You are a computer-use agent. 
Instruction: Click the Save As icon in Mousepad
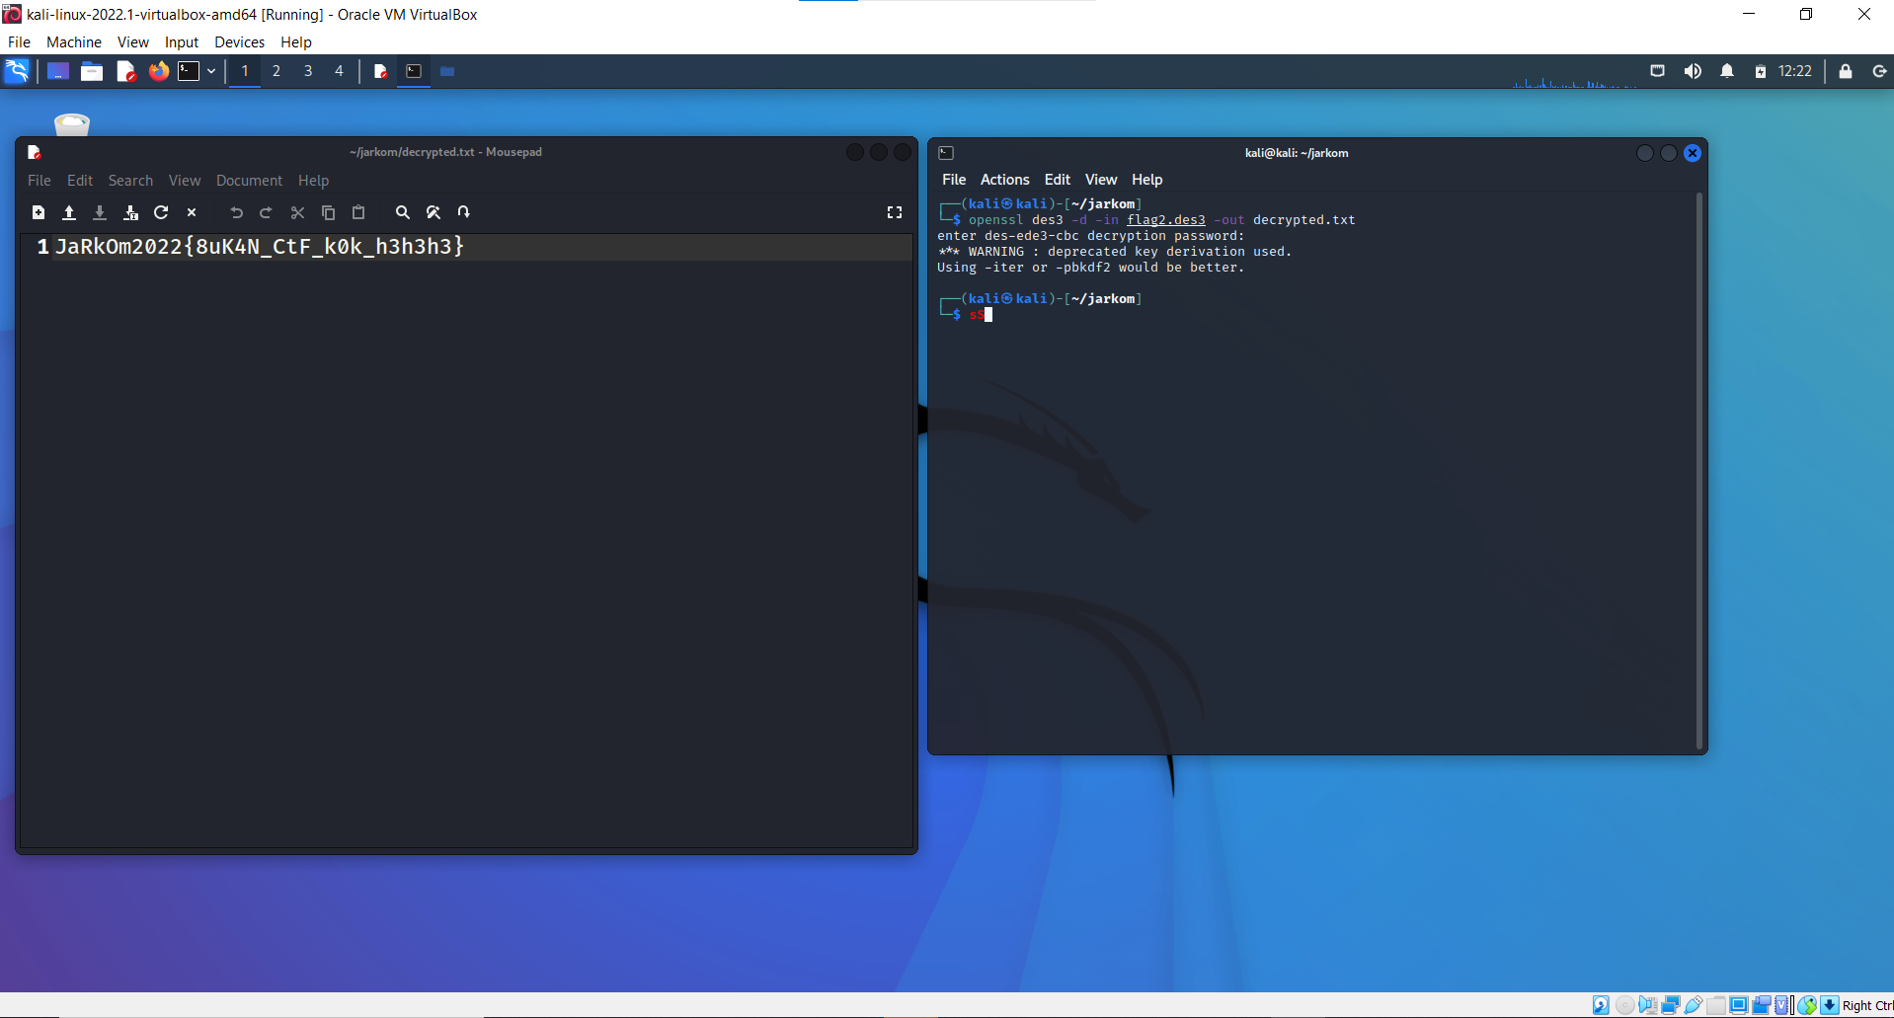tap(130, 212)
